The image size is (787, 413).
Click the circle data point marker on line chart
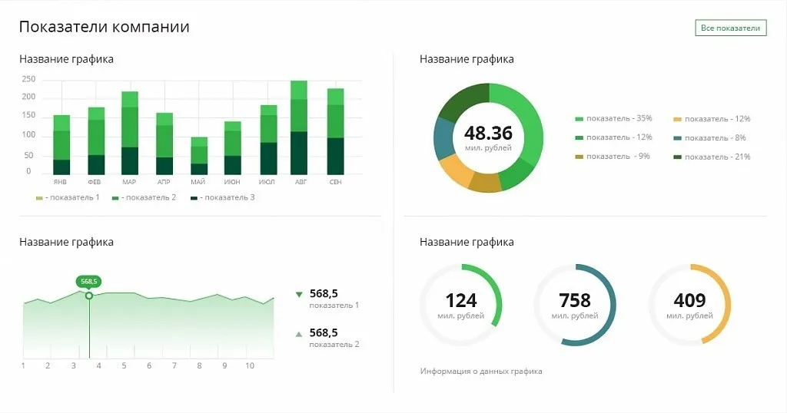pos(89,296)
